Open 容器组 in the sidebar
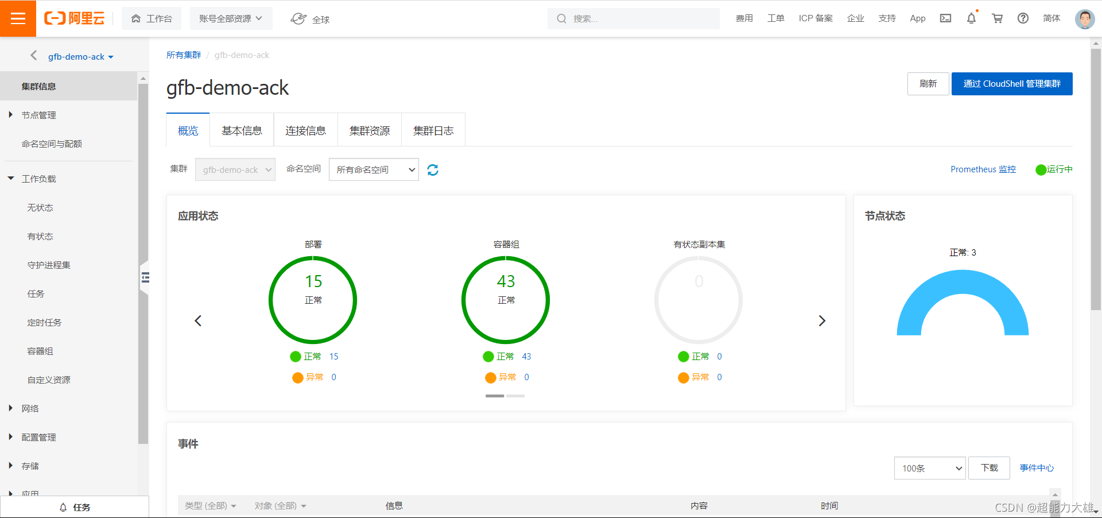 click(x=40, y=351)
